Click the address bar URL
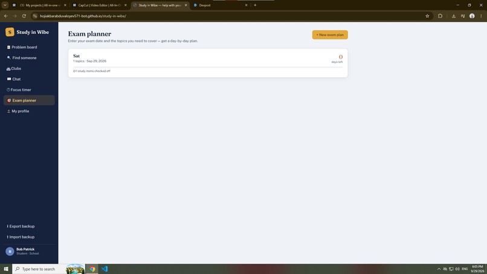487x274 pixels. pos(83,16)
